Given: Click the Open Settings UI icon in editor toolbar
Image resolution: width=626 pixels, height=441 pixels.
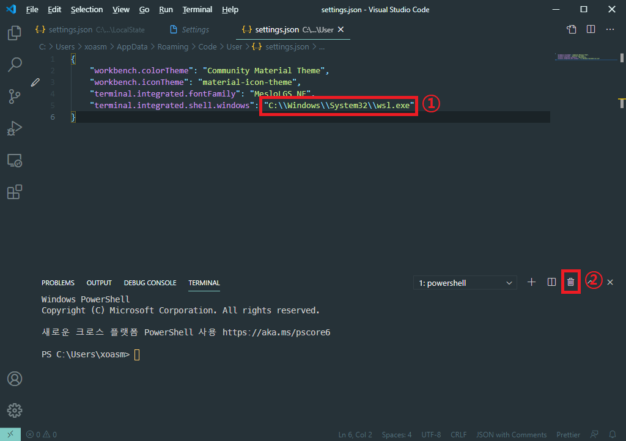Looking at the screenshot, I should 572,29.
